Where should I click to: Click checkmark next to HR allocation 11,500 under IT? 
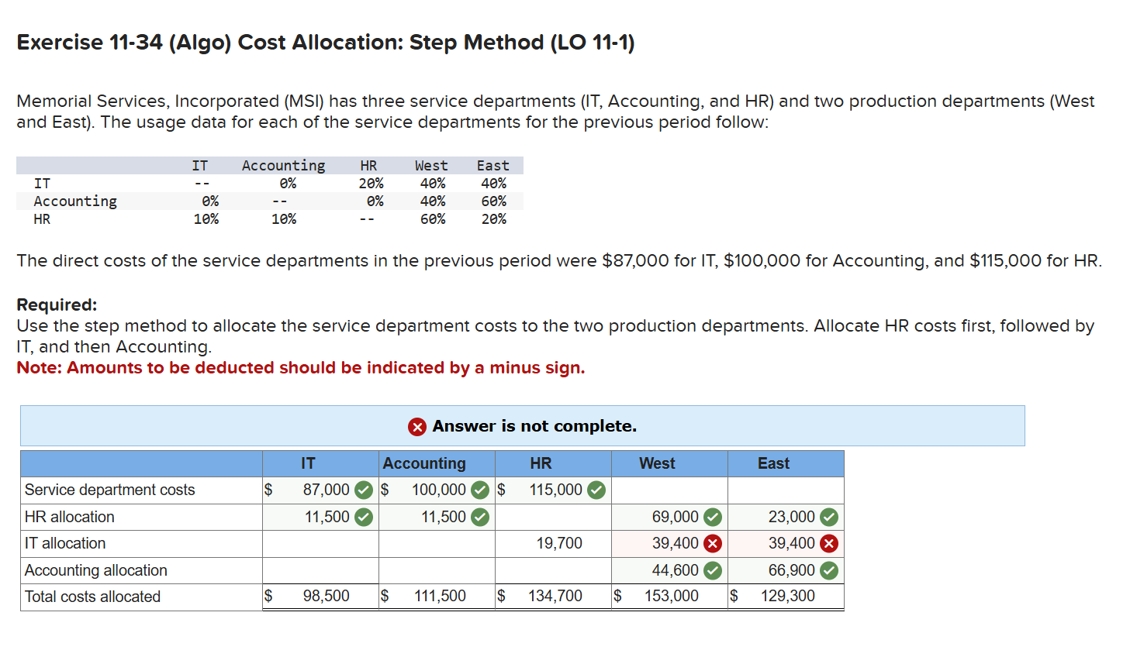pos(363,517)
